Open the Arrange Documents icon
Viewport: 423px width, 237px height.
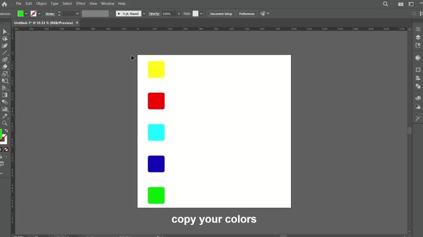point(401,4)
